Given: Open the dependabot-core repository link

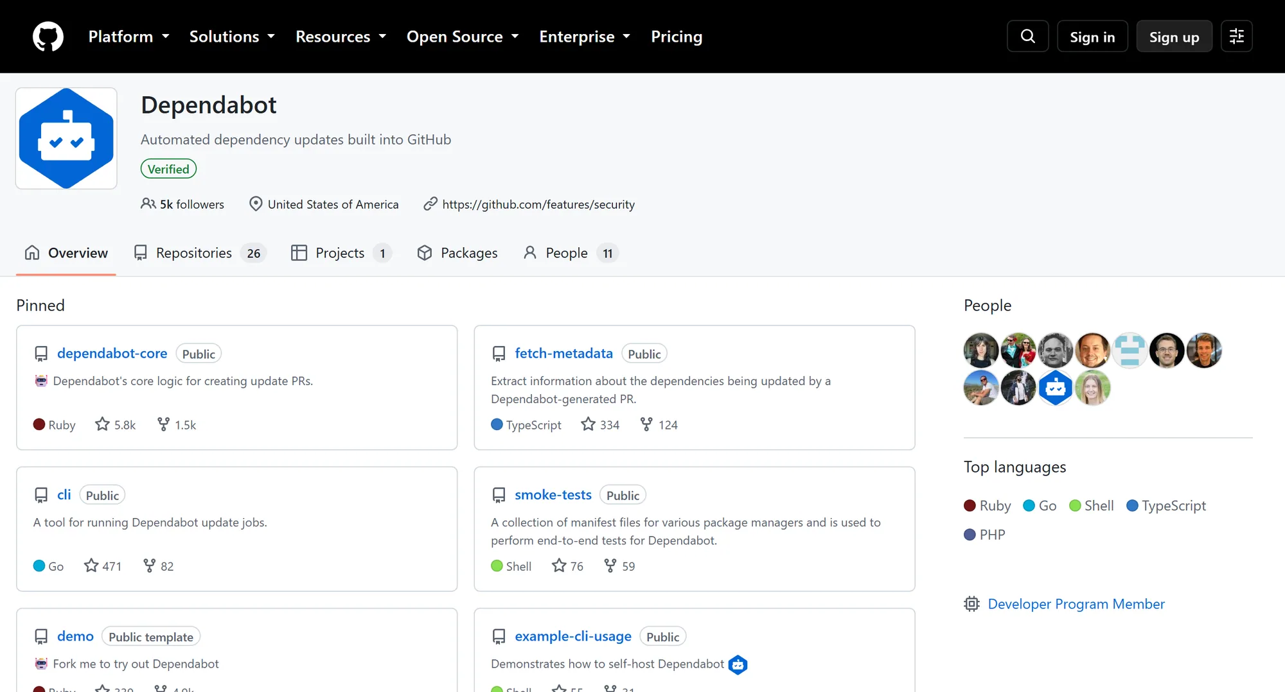Looking at the screenshot, I should point(112,353).
